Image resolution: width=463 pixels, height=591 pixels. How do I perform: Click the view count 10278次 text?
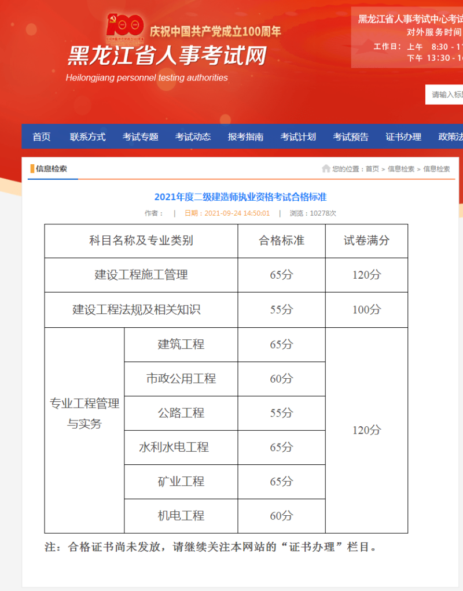pyautogui.click(x=316, y=212)
